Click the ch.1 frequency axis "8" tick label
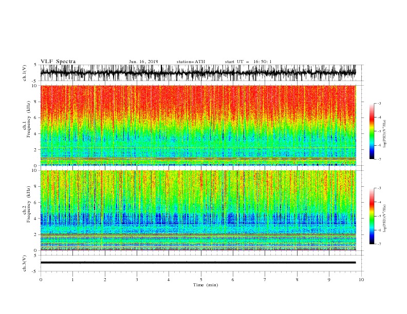 point(35,102)
